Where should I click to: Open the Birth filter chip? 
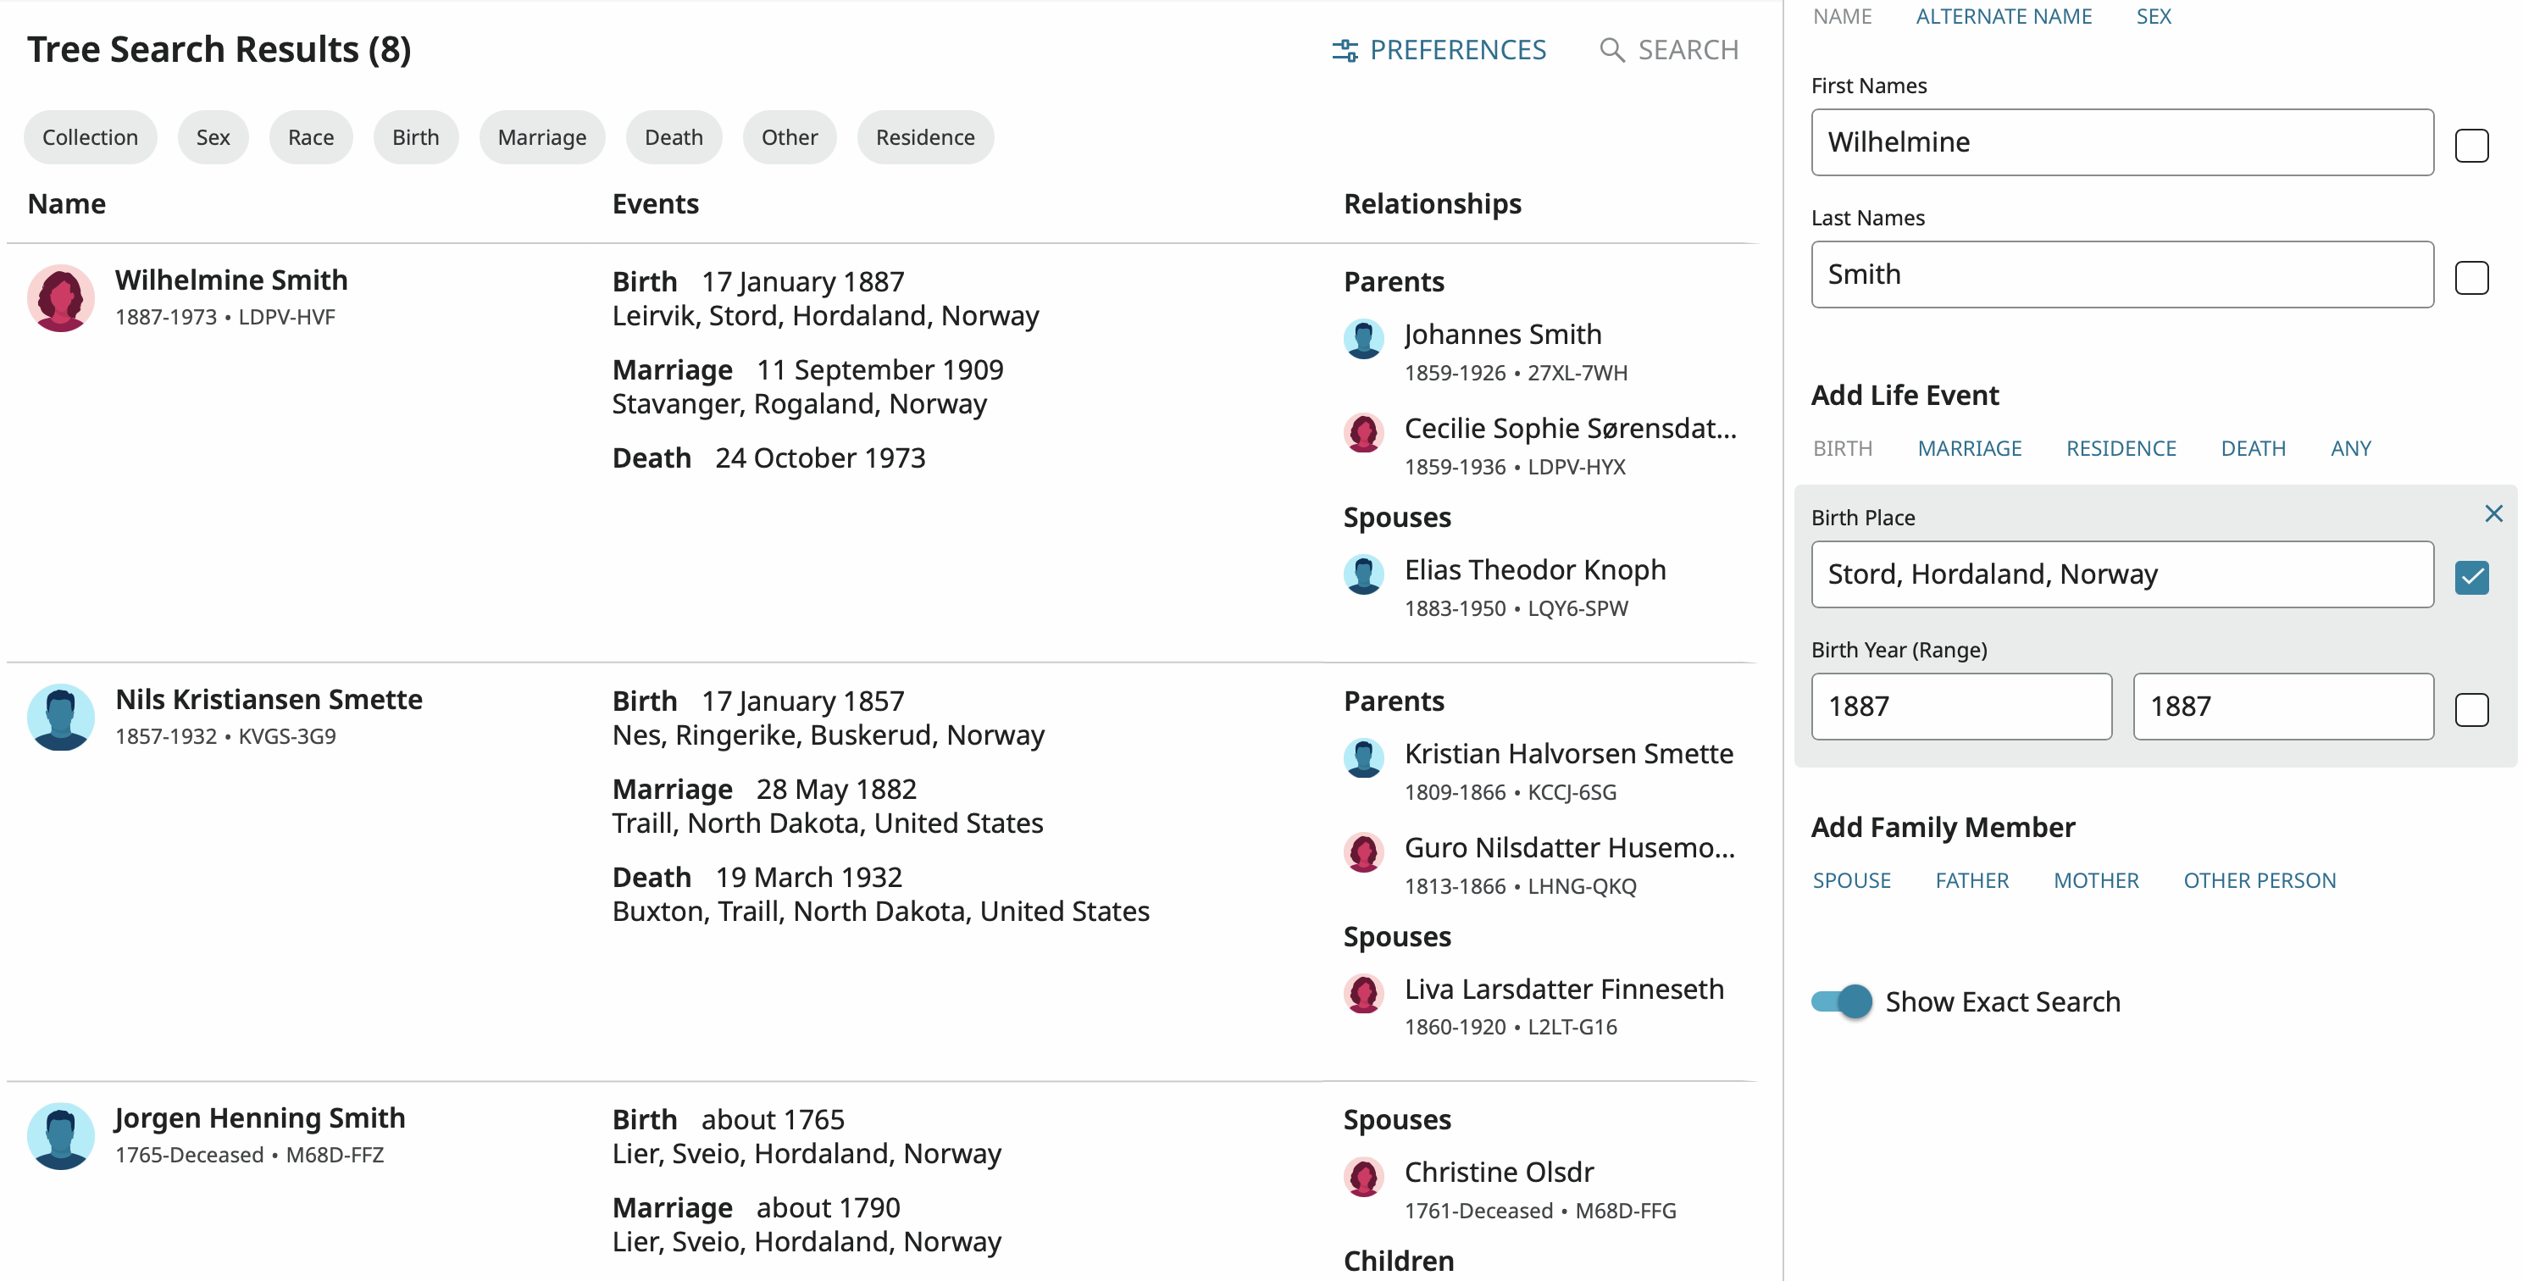pos(415,137)
